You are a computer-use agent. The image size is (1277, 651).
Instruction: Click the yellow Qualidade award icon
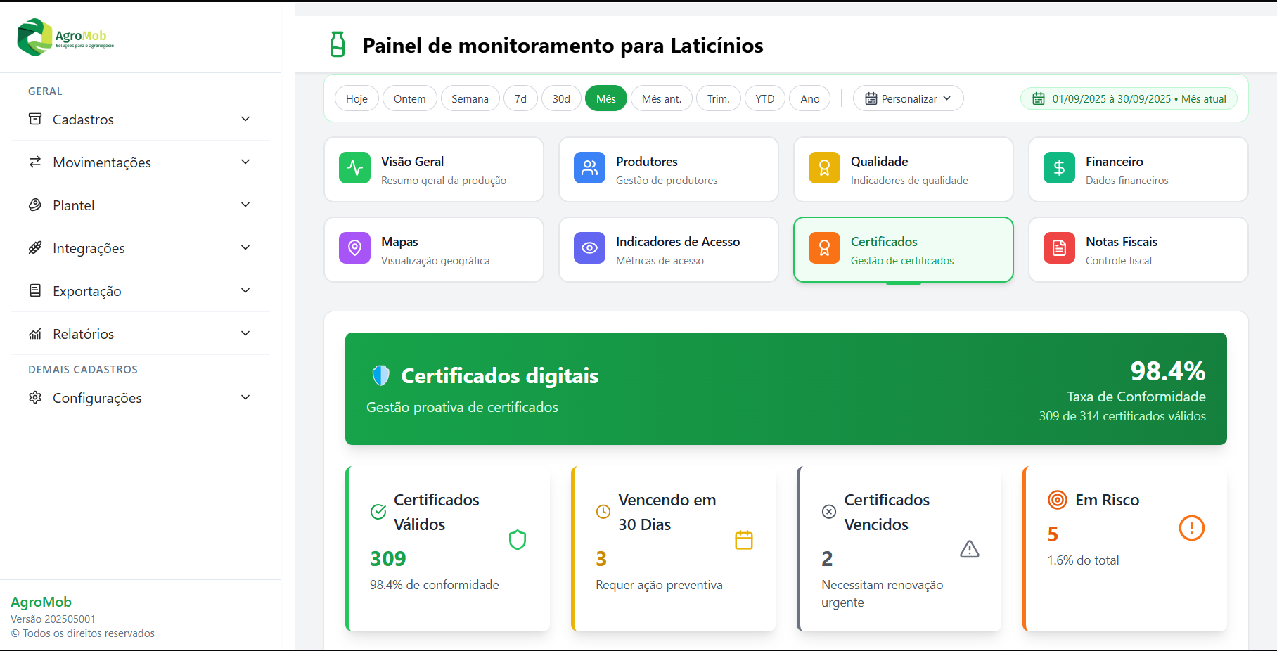click(x=824, y=168)
